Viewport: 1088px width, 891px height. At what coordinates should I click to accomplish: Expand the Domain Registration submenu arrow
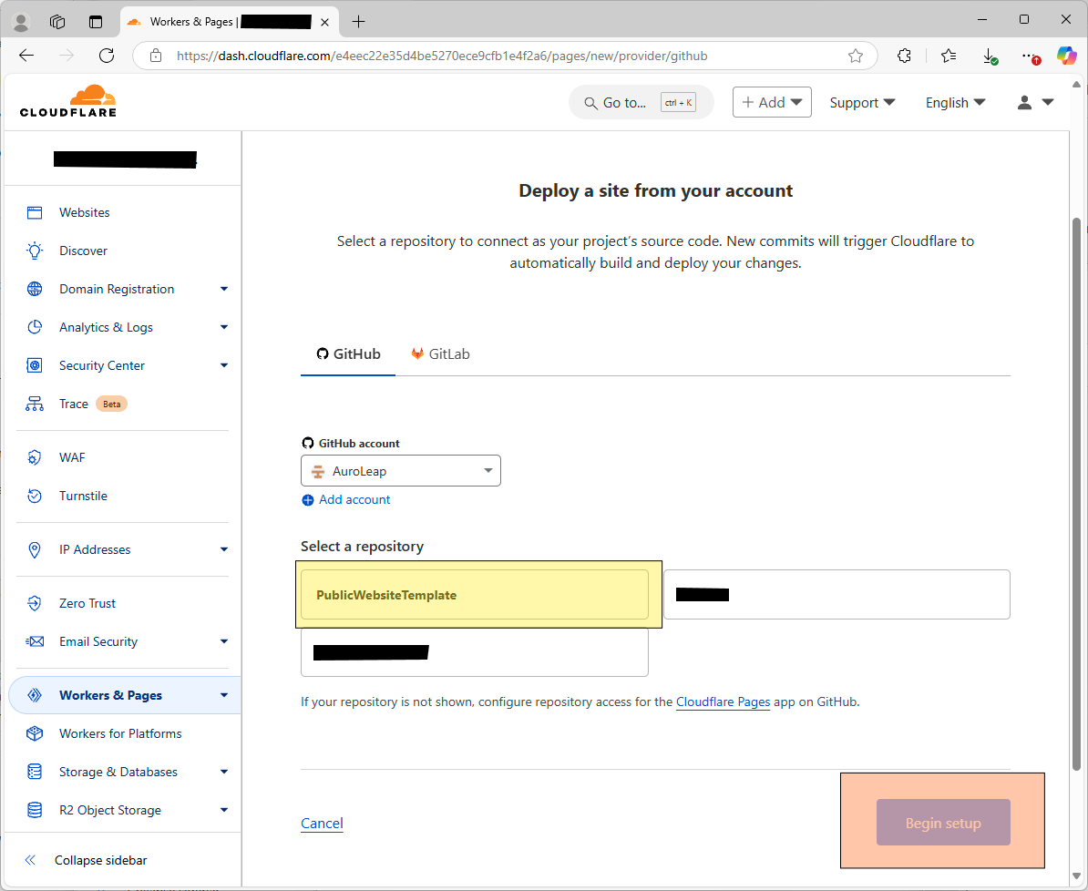(x=224, y=289)
